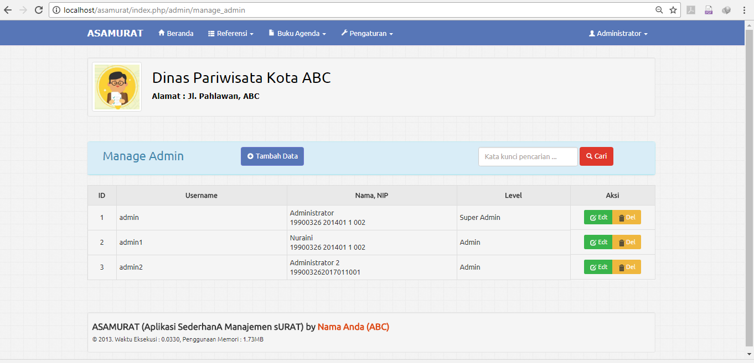The image size is (754, 363).
Task: Click the red Cari search button
Action: coord(596,156)
